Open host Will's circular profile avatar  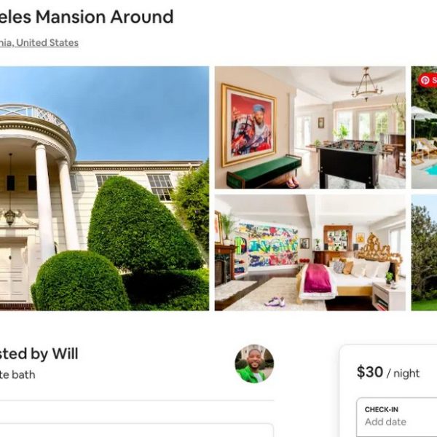(x=254, y=363)
